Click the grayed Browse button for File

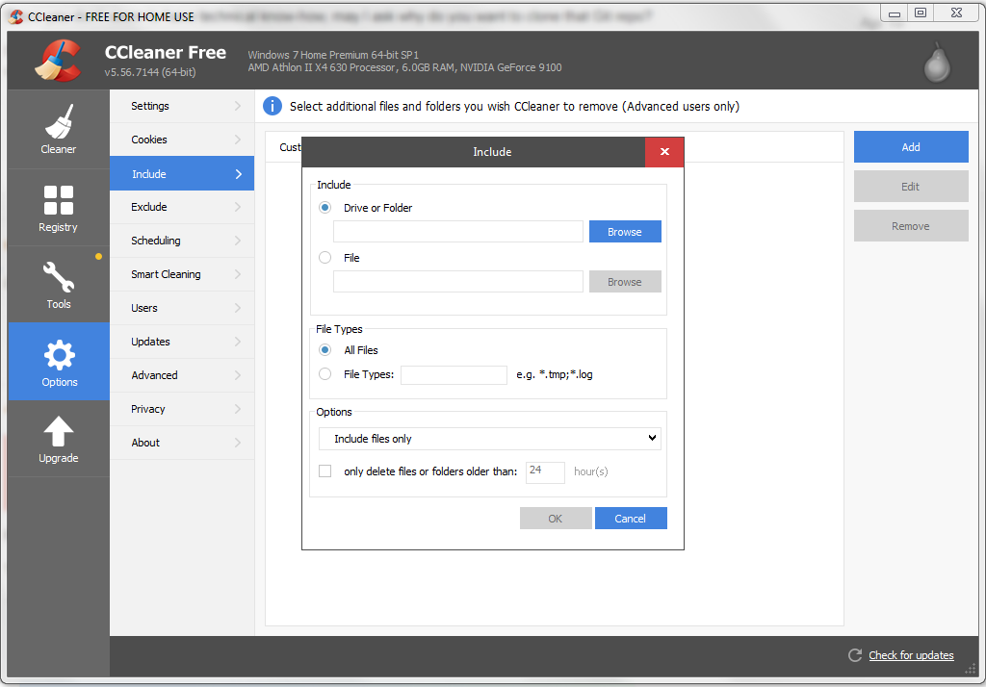[x=625, y=282]
